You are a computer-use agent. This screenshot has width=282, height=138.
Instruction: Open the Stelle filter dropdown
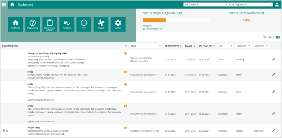(x=146, y=46)
